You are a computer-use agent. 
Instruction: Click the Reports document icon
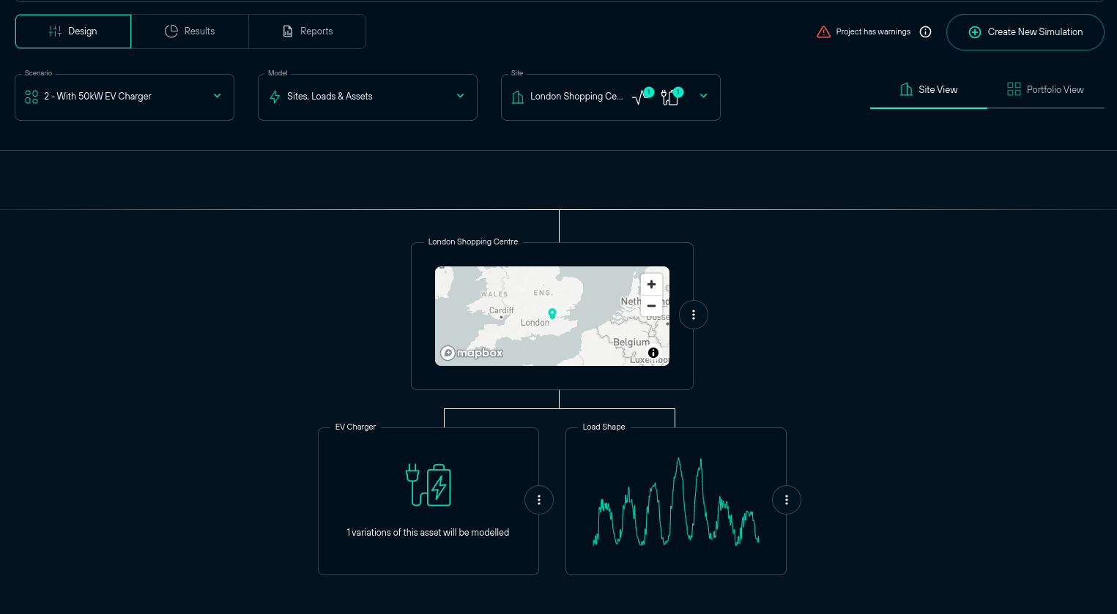[288, 31]
